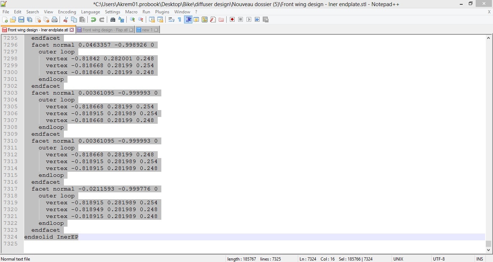
Task: Click 'length : 185767' in status bar
Action: click(241, 259)
